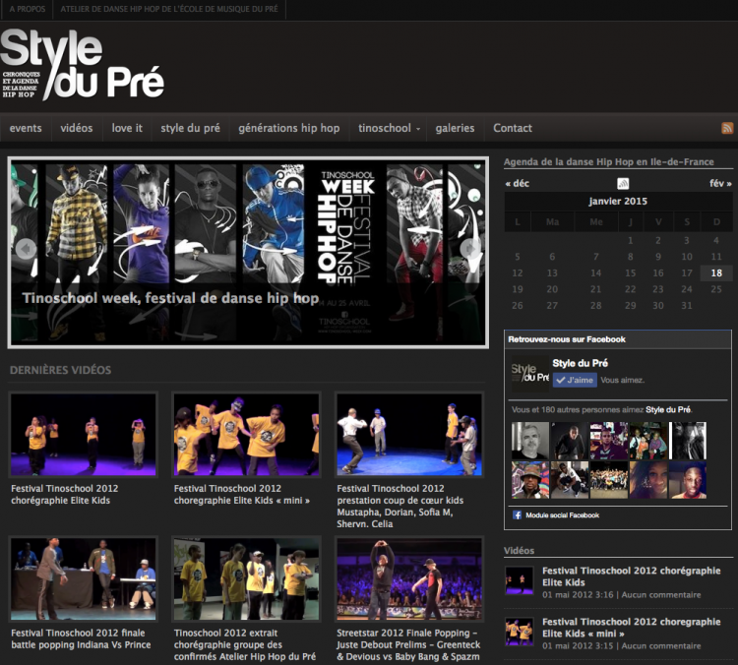Open Elite Kids « mini » video thumbnail
This screenshot has height=665, width=738.
(x=246, y=435)
